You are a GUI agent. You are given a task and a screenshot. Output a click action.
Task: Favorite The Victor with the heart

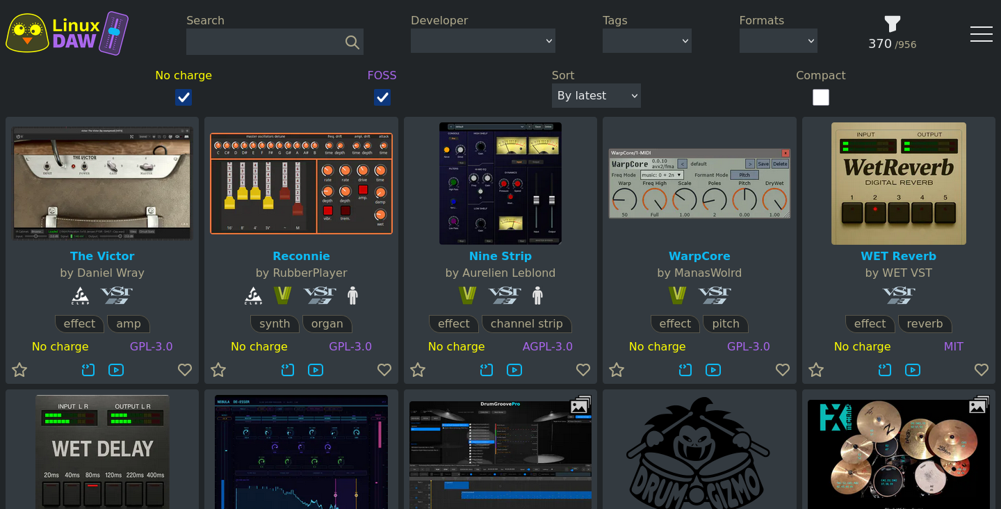(x=185, y=370)
